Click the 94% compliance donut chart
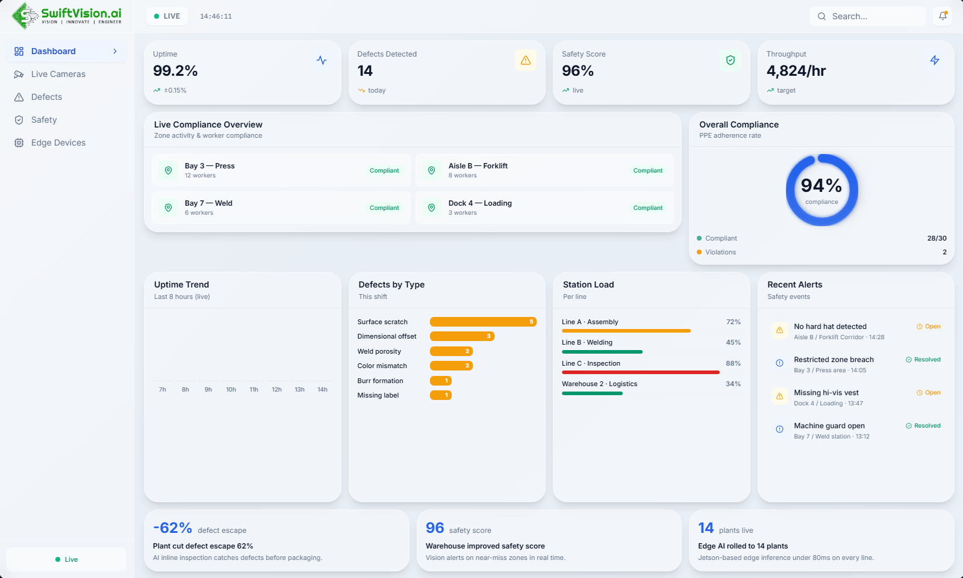 821,190
